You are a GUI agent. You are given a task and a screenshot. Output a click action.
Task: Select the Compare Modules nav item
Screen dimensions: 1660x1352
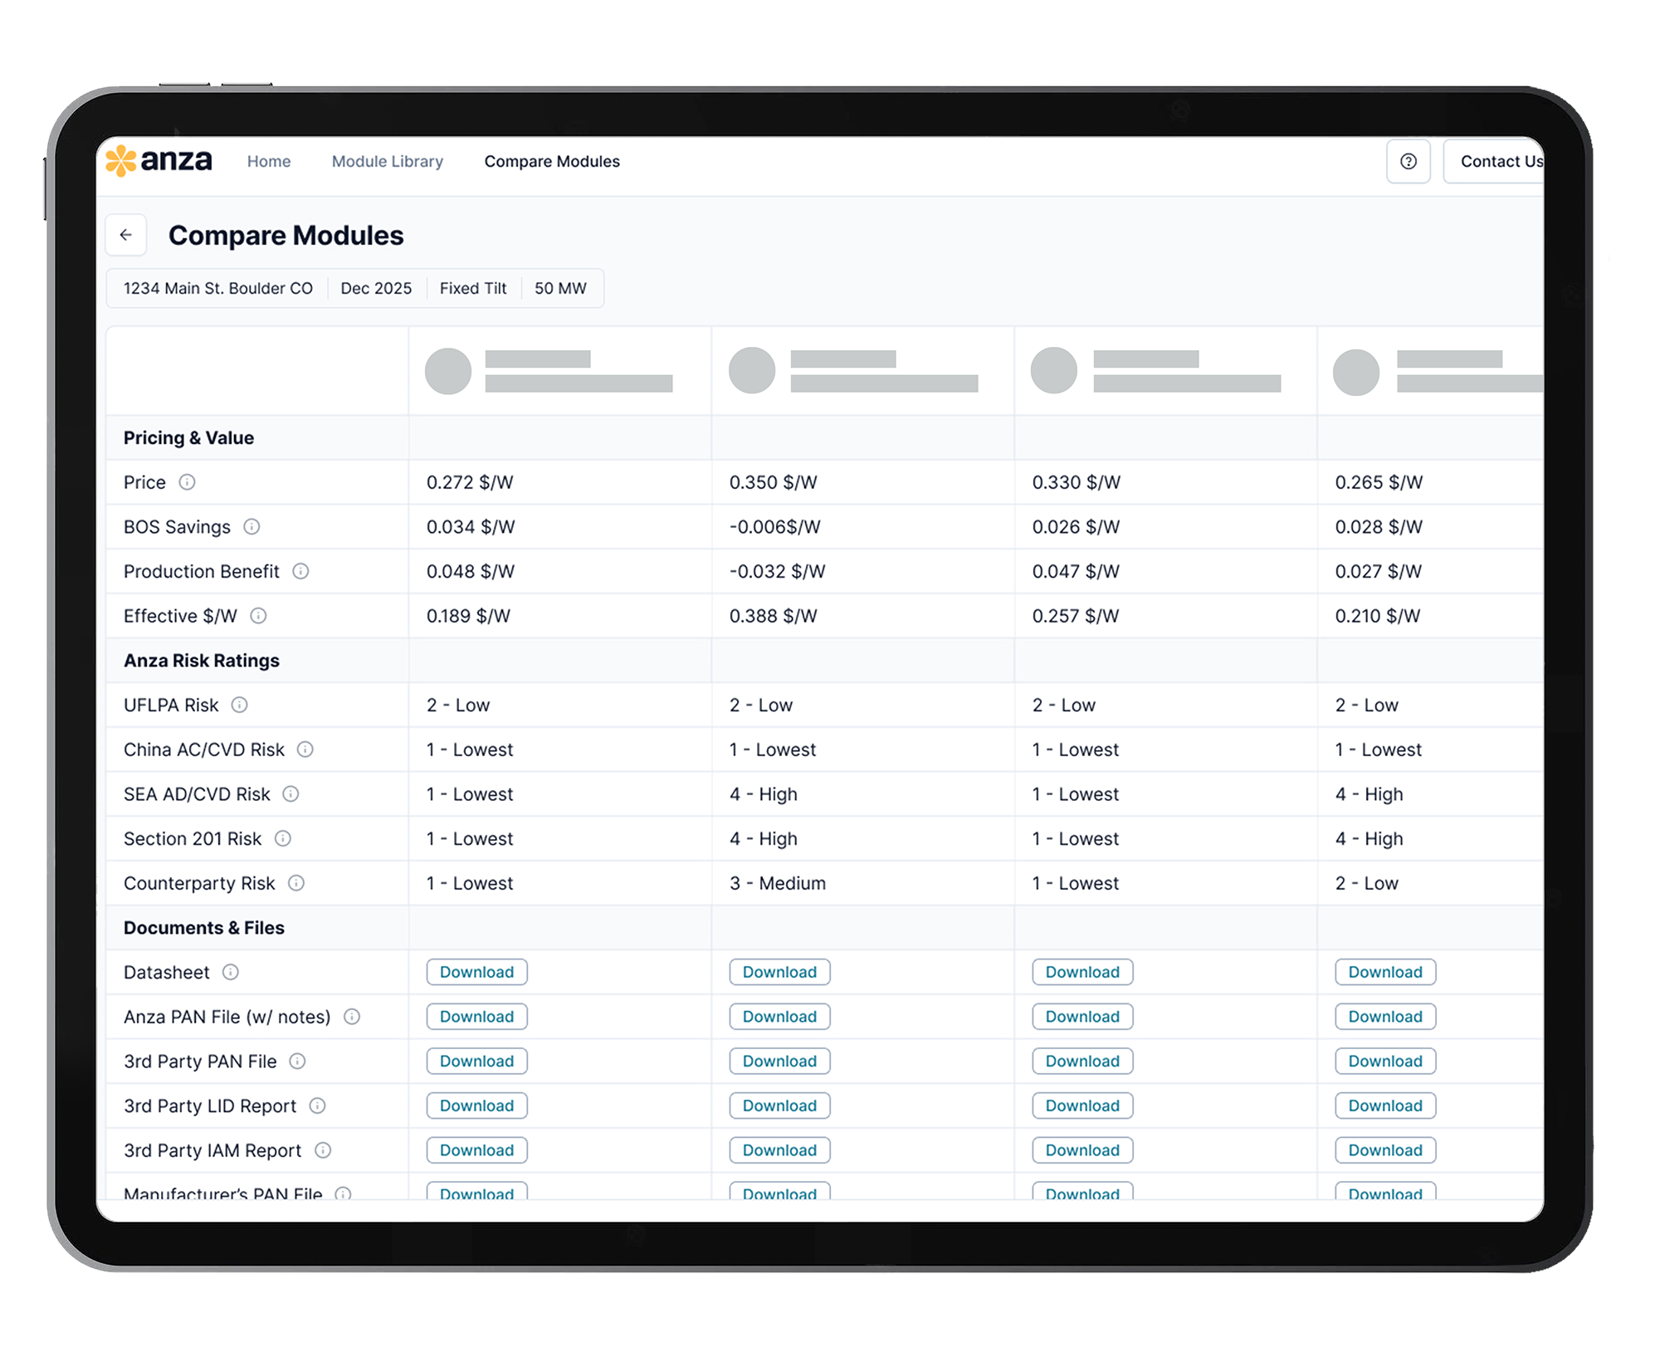(551, 161)
